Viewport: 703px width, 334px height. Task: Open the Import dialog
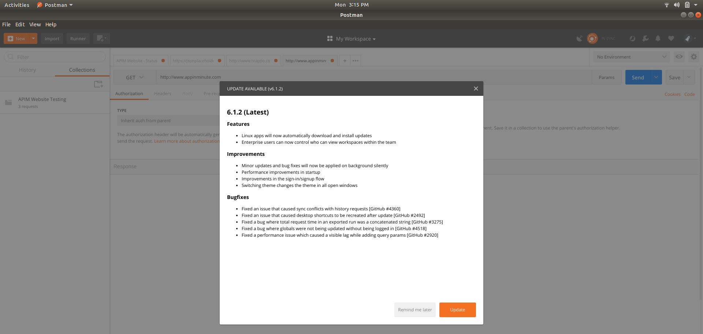(52, 38)
